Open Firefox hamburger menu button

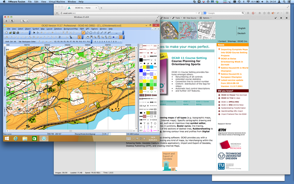(287, 13)
